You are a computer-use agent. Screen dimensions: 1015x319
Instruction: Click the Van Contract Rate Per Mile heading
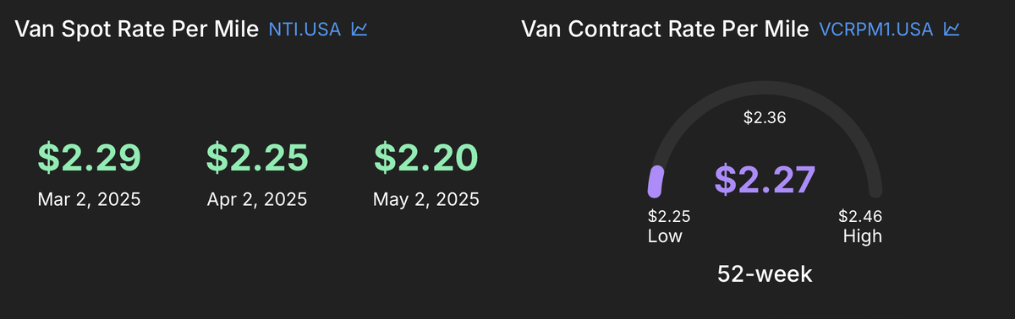click(666, 30)
